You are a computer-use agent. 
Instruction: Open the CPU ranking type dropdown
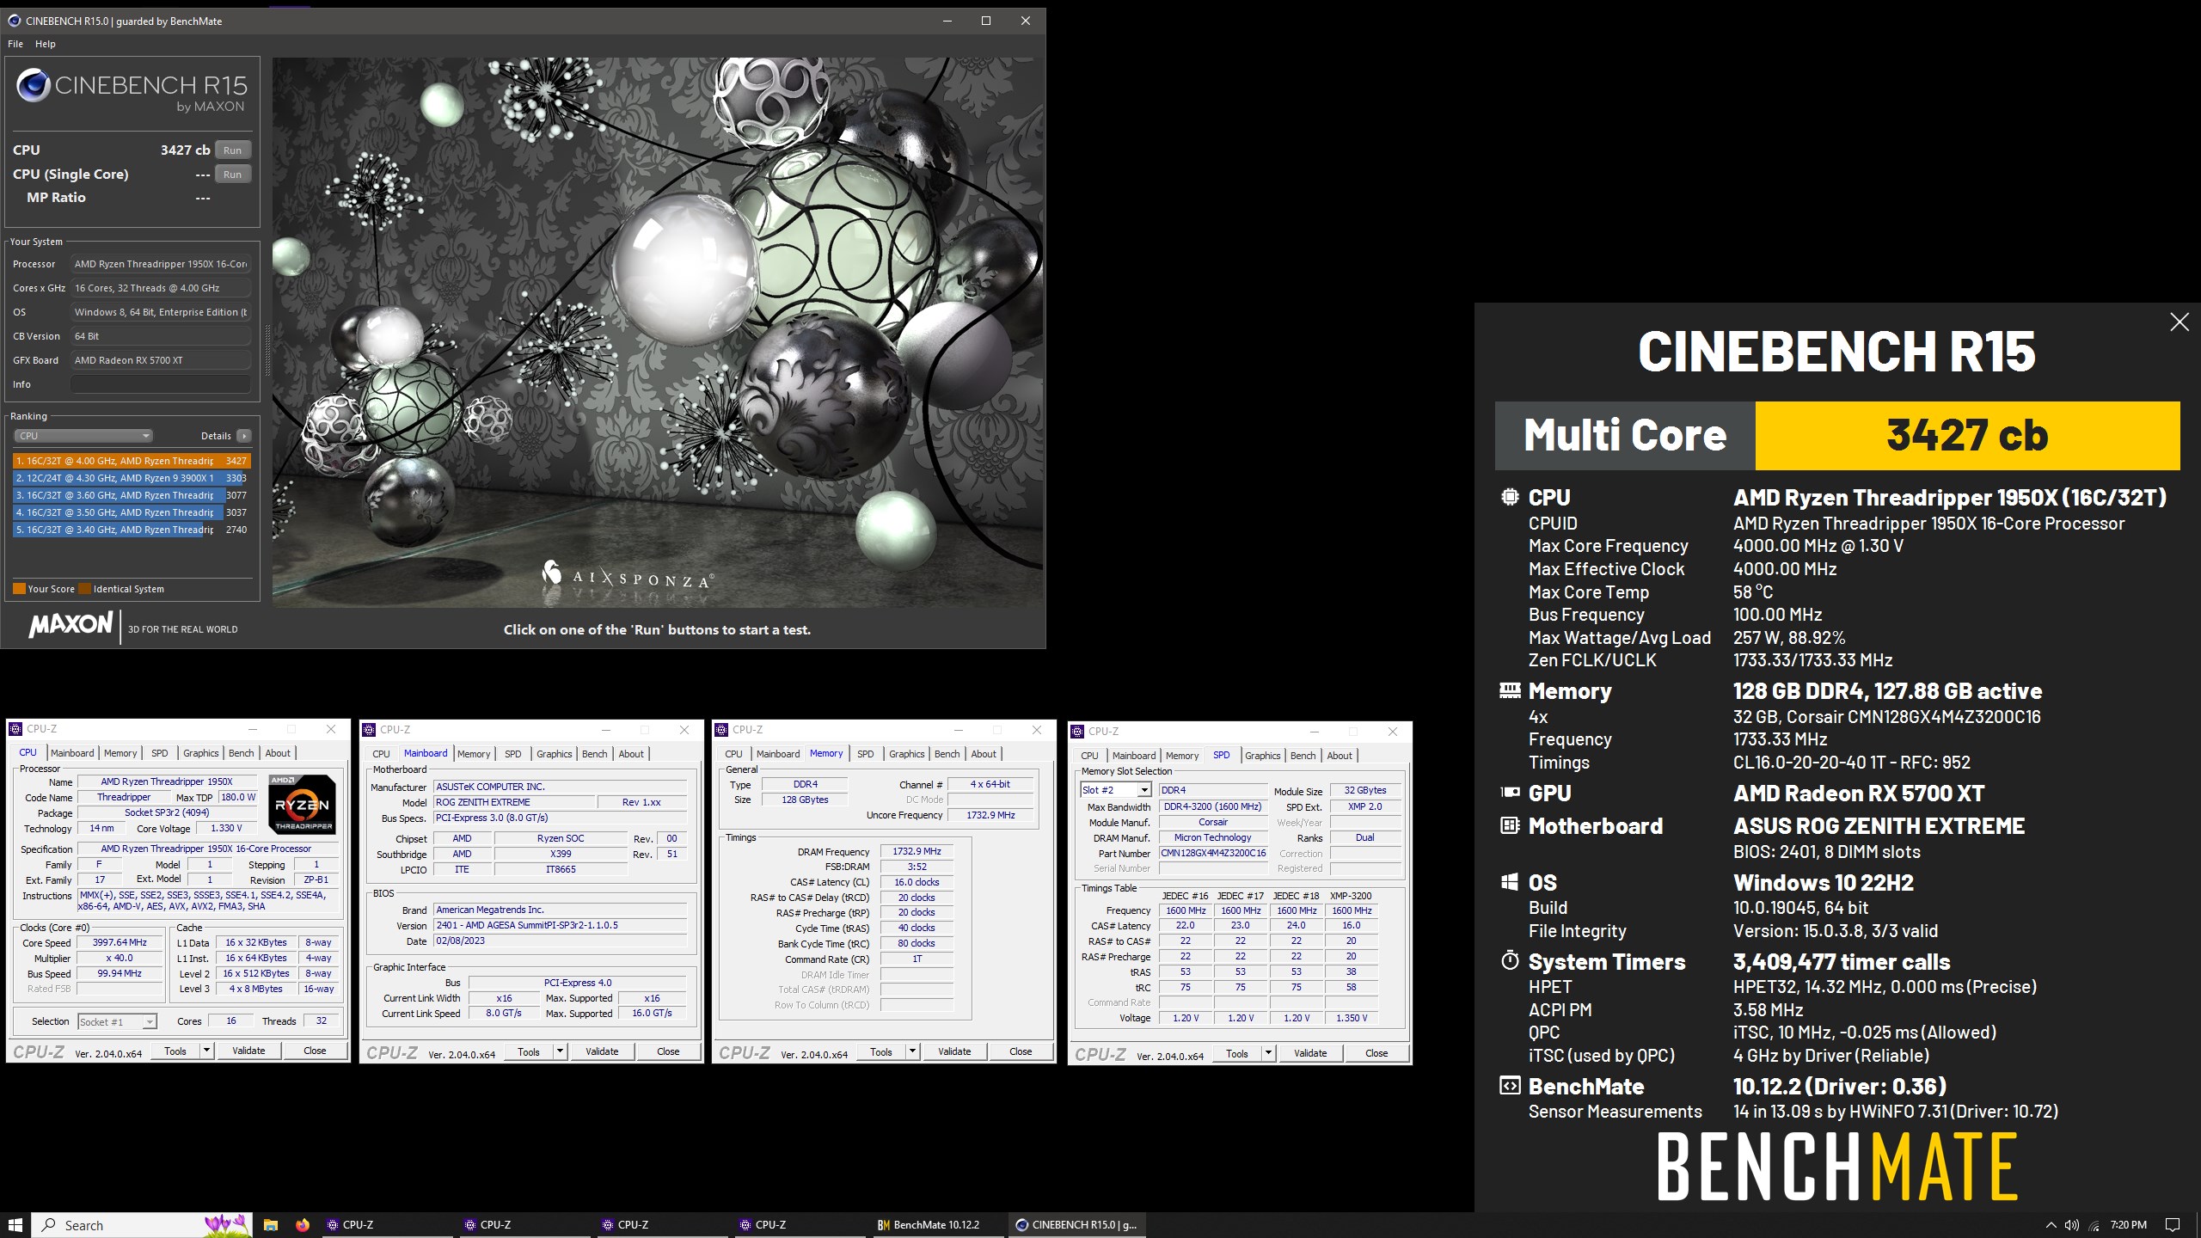pos(83,436)
